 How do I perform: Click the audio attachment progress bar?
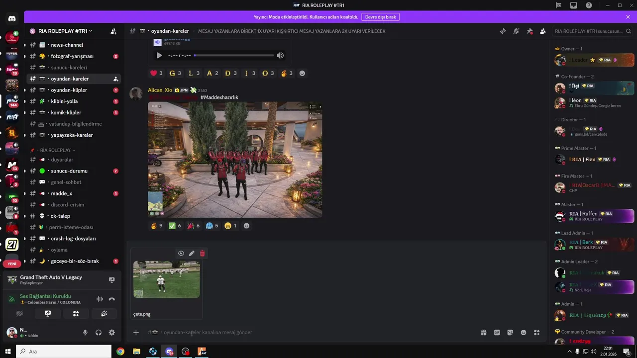234,55
